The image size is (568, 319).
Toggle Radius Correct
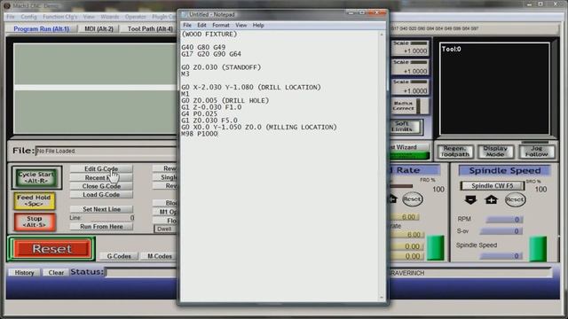409,106
